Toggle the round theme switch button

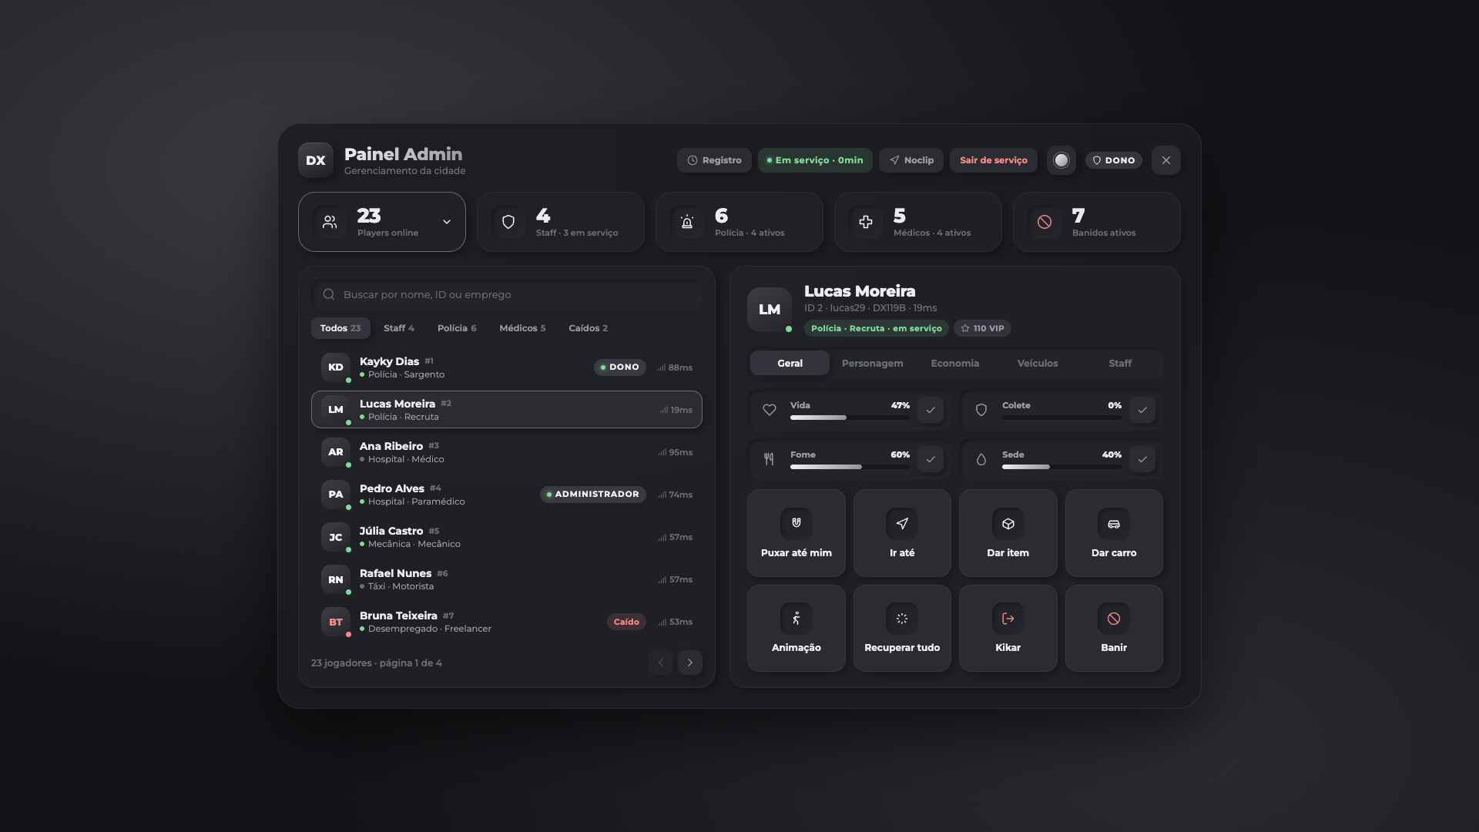1061,160
